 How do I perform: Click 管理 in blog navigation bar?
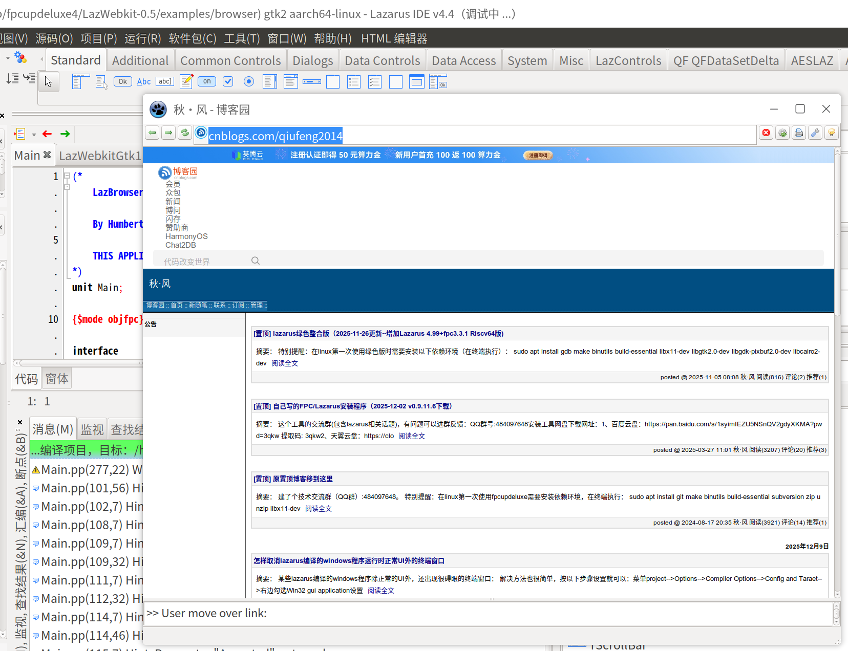click(x=257, y=306)
